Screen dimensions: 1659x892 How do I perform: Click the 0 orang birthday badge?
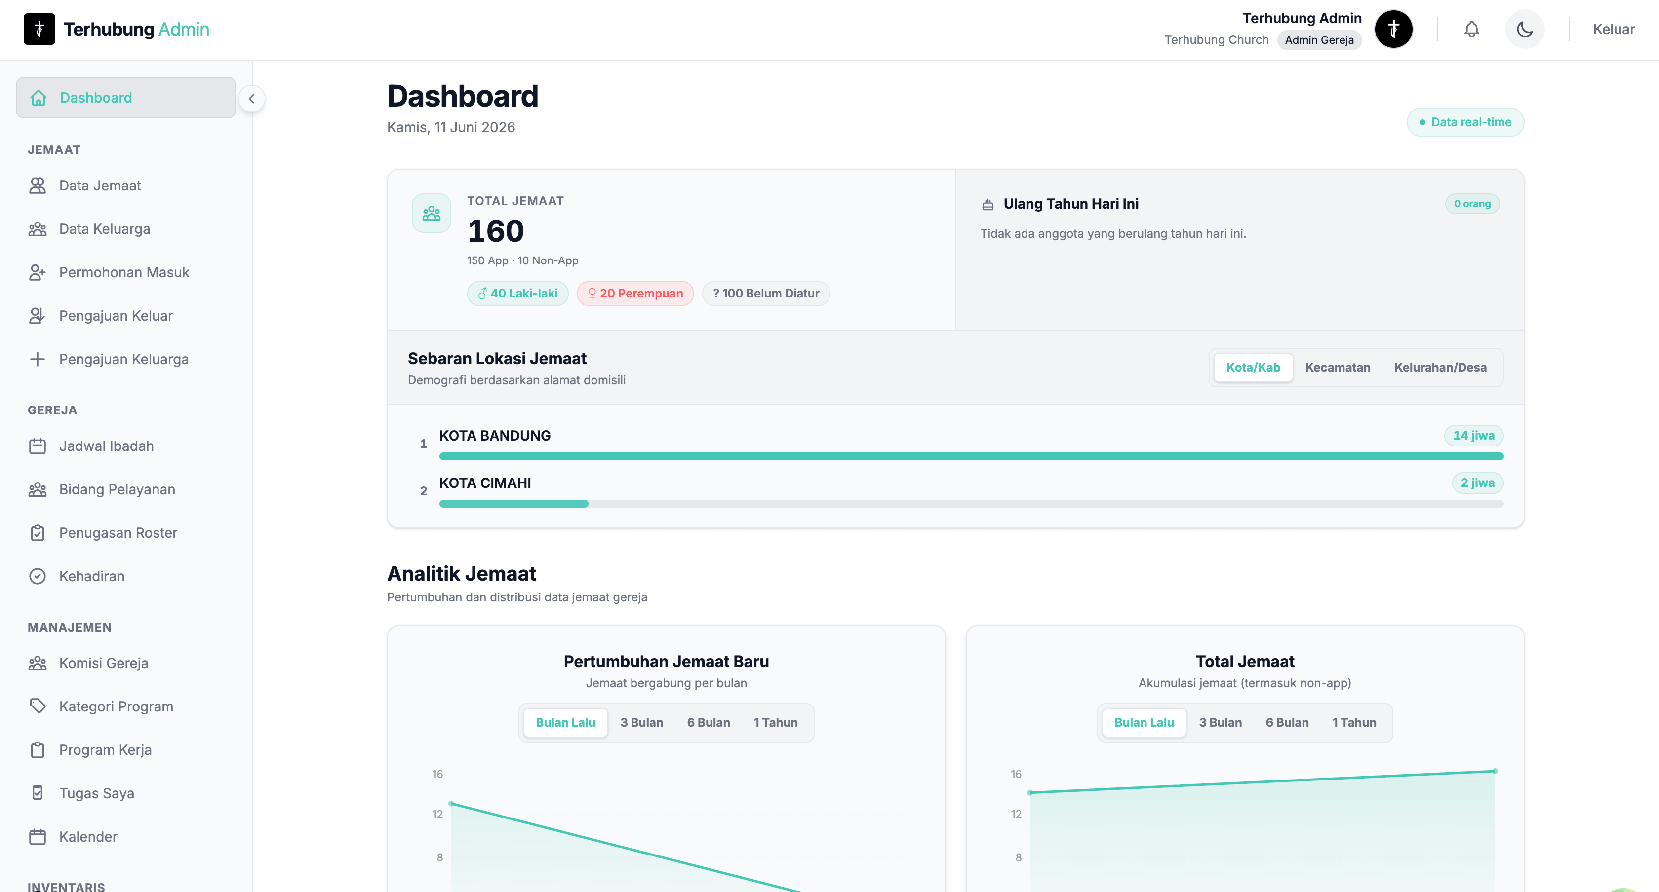(x=1472, y=204)
